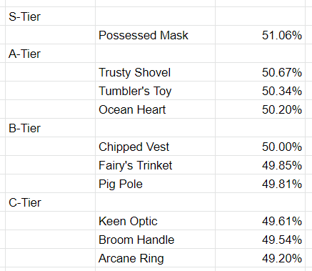The width and height of the screenshot is (312, 271).
Task: Select the B-Tier label cell
Action: [50, 128]
